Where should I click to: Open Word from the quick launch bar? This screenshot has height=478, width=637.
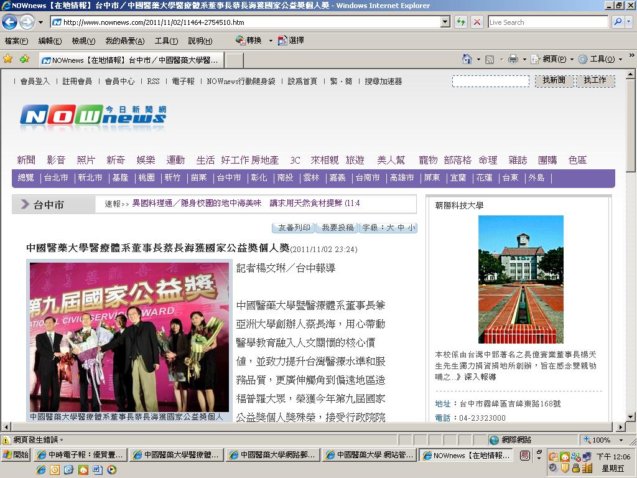pos(98,469)
